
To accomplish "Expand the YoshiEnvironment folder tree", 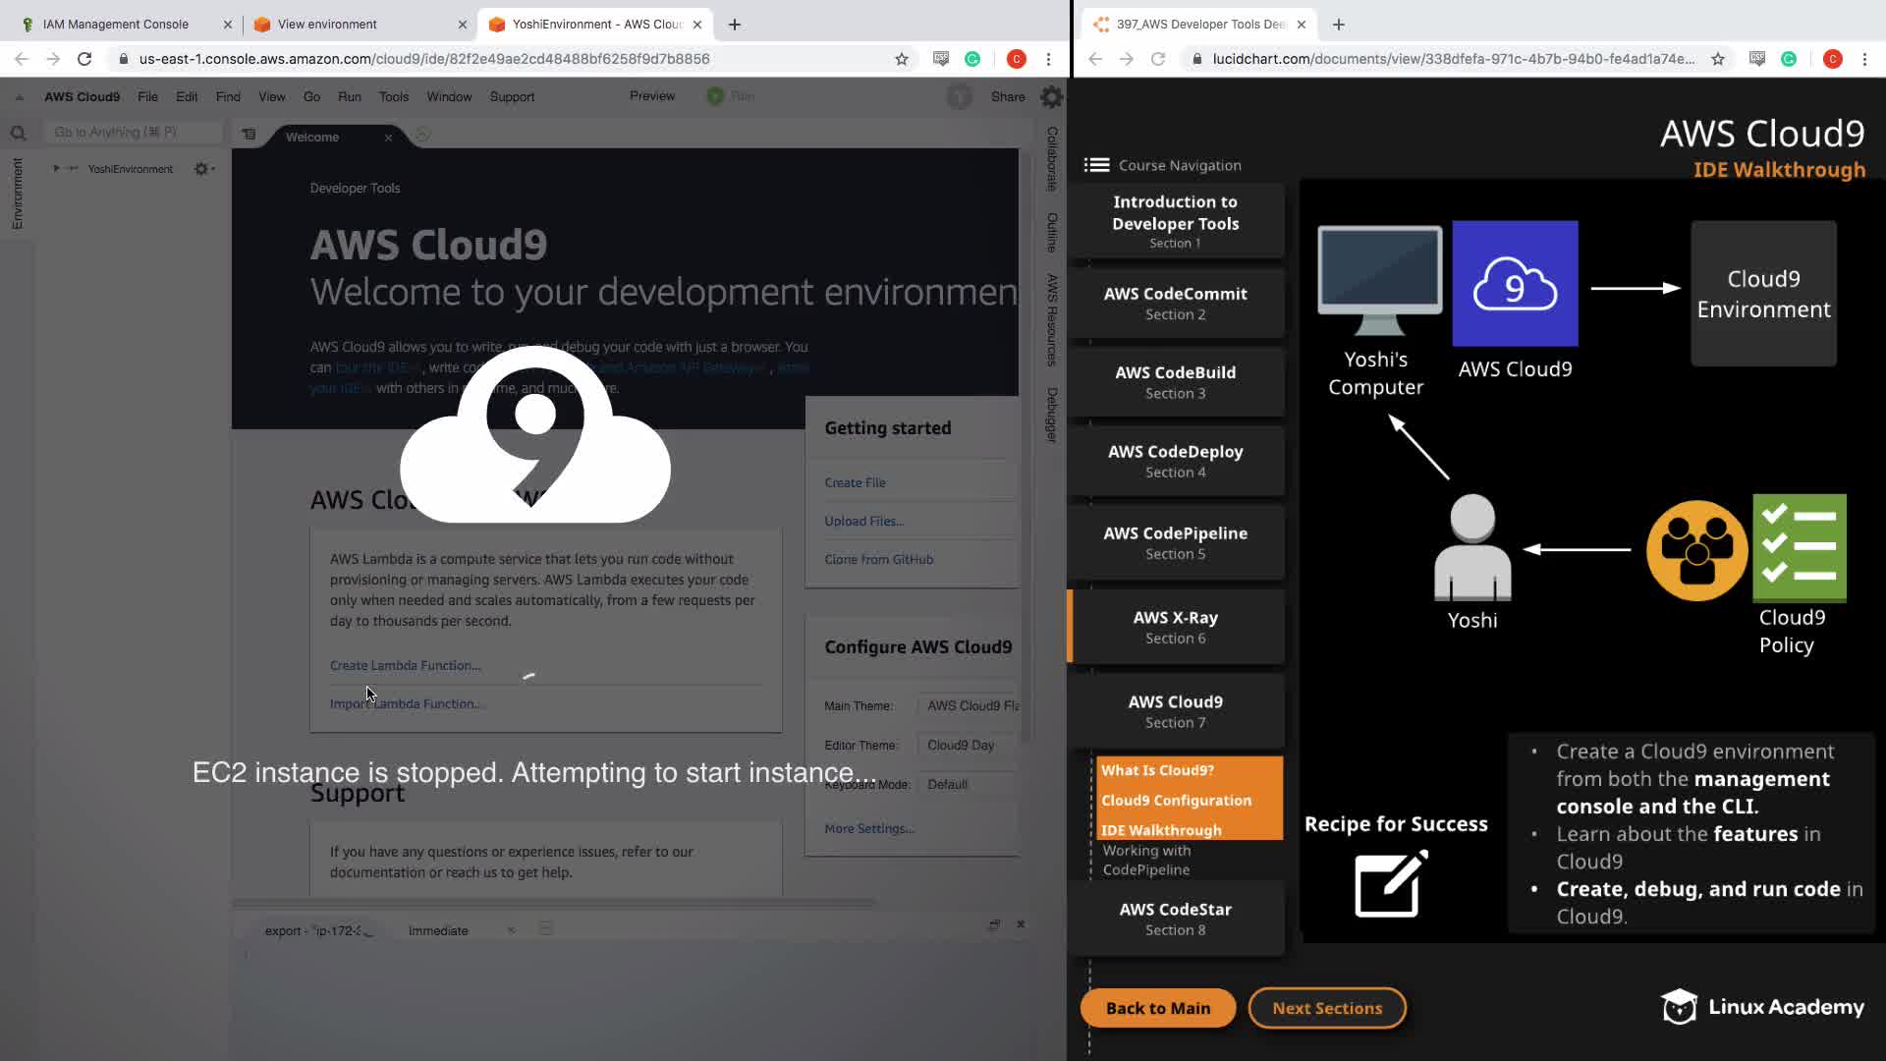I will pos(56,169).
